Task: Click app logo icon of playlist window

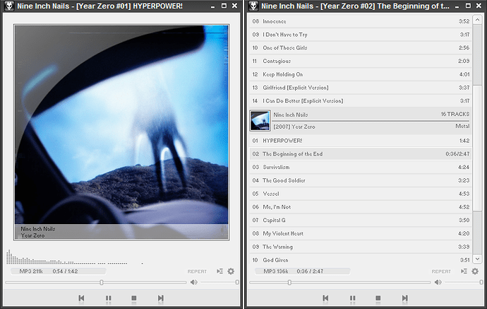Action: (253, 6)
